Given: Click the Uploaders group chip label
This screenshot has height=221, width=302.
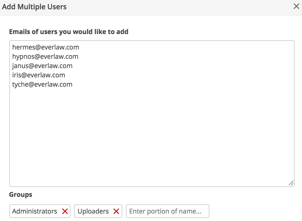Looking at the screenshot, I should pyautogui.click(x=93, y=211).
